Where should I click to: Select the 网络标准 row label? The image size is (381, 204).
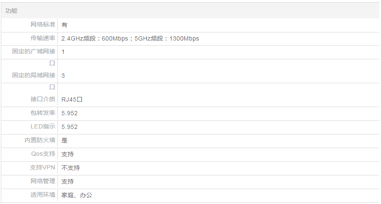coord(43,24)
